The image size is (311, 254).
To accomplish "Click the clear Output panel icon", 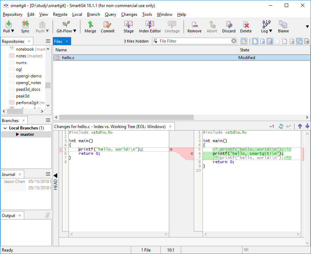I will 48,215.
